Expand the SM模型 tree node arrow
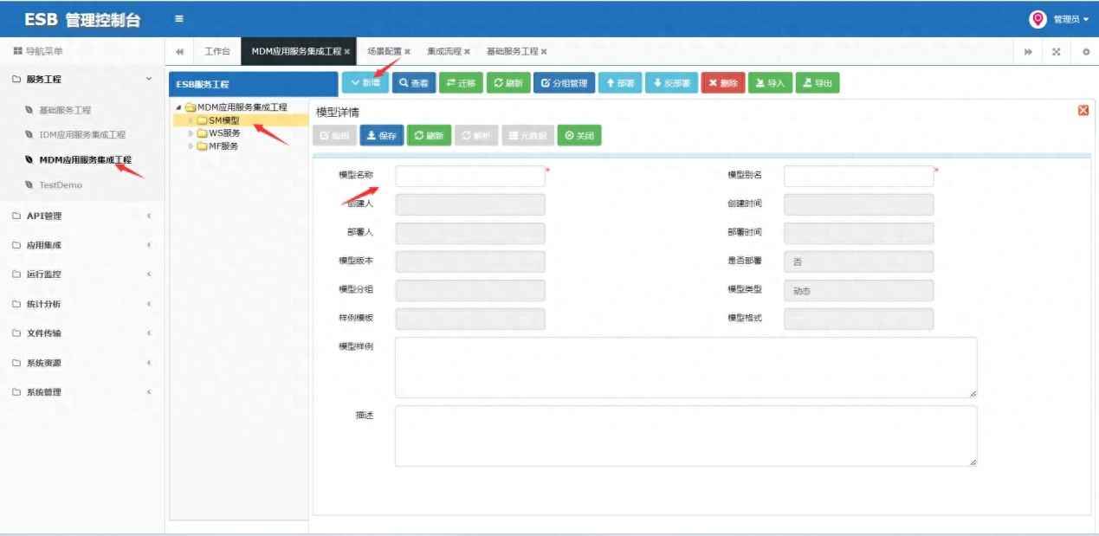1099x536 pixels. point(191,120)
